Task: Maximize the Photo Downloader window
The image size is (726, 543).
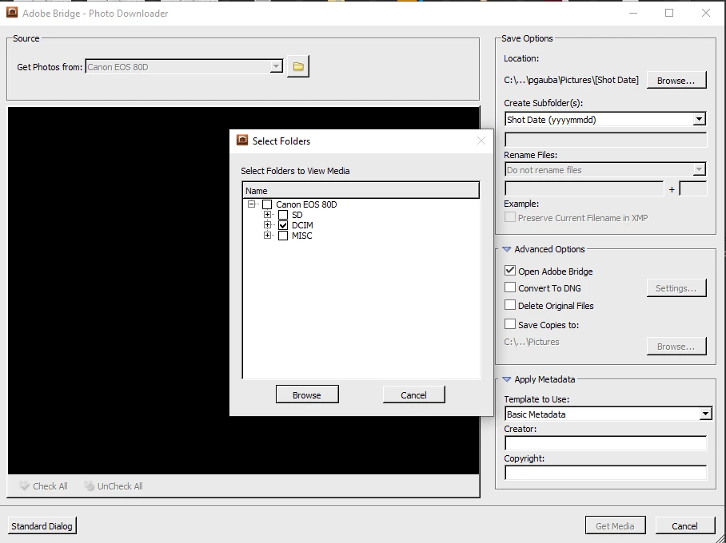Action: 669,13
